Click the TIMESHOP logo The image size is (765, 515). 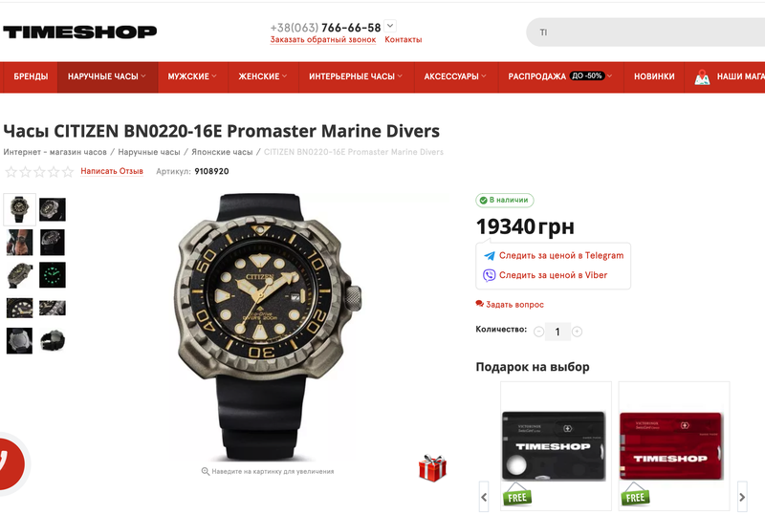point(80,32)
